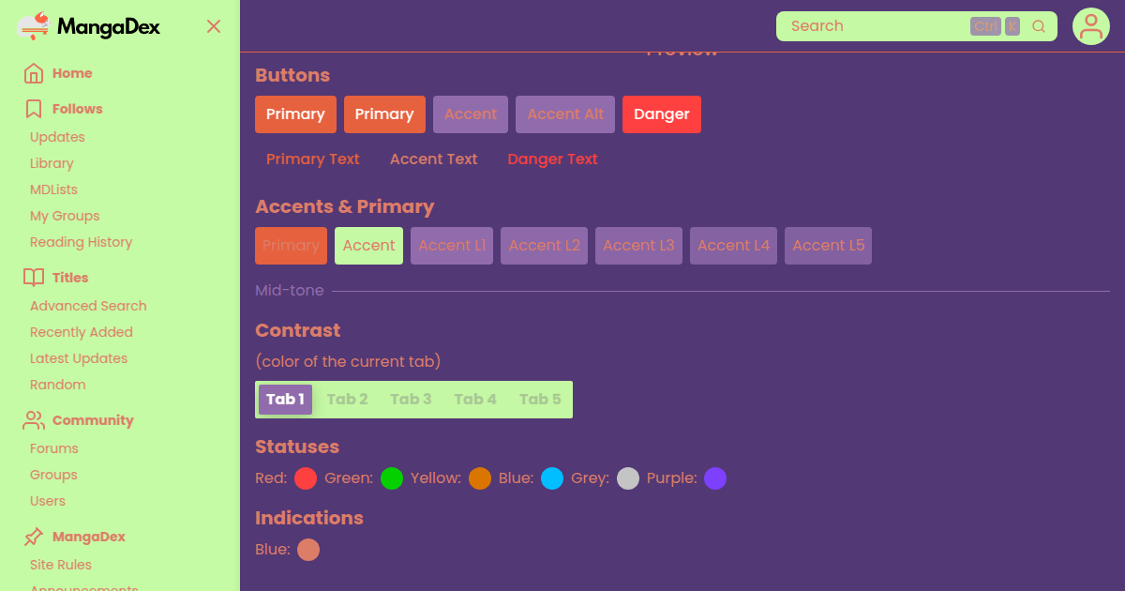
Task: Select Tab 1 in Contrast section
Action: [285, 399]
